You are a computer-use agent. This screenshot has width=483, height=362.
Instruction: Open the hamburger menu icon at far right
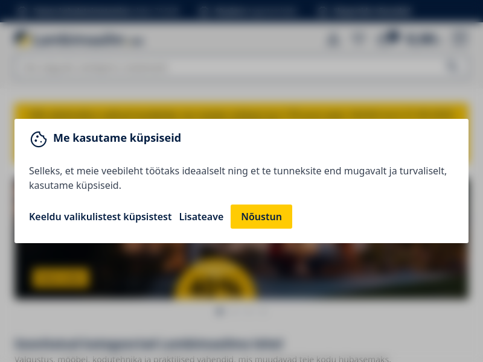(x=459, y=38)
